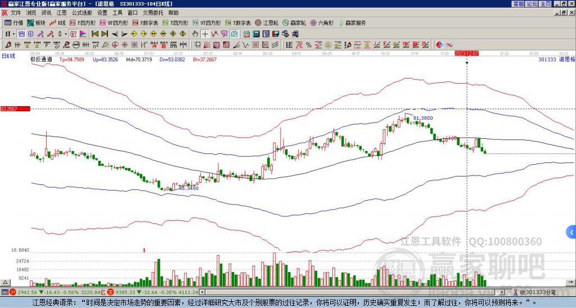Open the 9T四方形 tool

206,22
